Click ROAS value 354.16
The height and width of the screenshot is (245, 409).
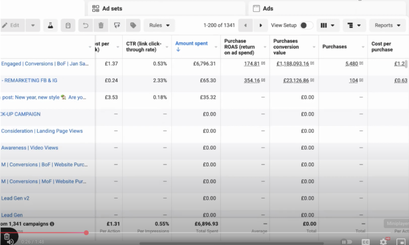252,81
